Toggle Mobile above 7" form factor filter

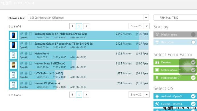175,70
